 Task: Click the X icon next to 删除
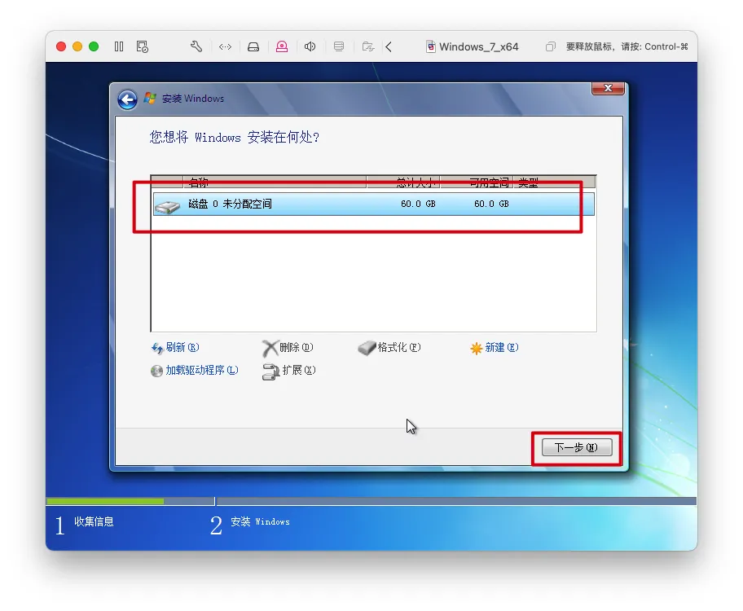(x=270, y=349)
